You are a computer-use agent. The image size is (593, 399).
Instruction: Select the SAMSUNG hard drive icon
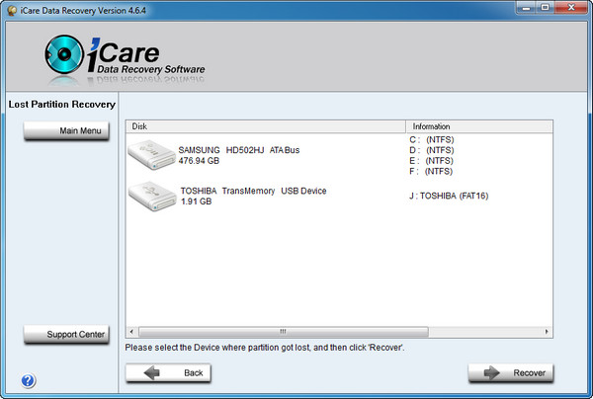(x=151, y=154)
